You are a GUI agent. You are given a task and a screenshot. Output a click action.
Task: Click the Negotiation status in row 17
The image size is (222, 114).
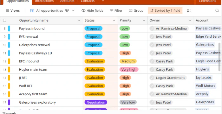[96, 102]
